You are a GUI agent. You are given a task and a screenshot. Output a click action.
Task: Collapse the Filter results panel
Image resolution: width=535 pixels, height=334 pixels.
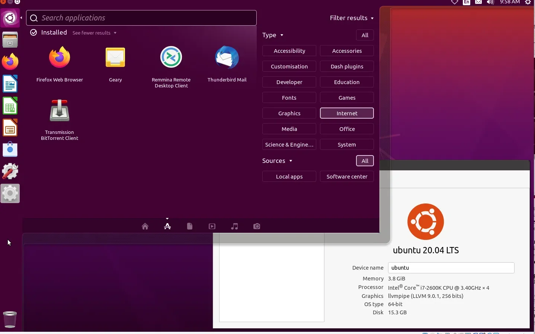click(352, 18)
